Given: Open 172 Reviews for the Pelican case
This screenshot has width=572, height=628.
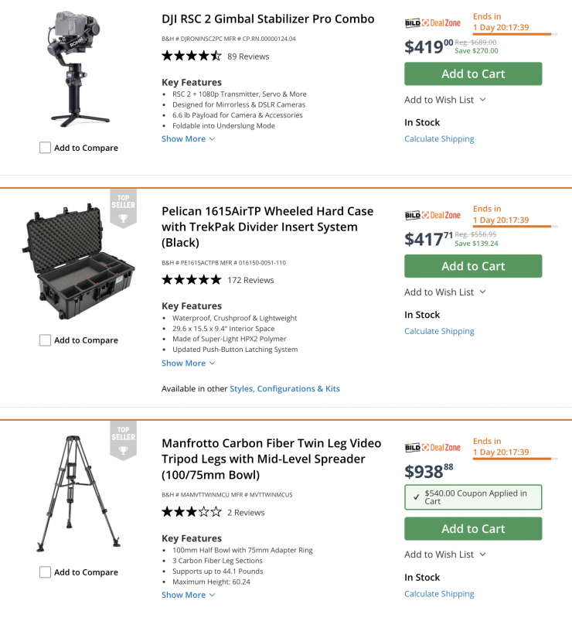Looking at the screenshot, I should click(x=250, y=280).
